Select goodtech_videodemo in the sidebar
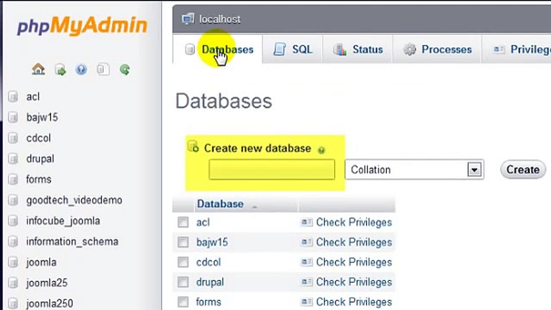This screenshot has height=310, width=551. pyautogui.click(x=74, y=200)
